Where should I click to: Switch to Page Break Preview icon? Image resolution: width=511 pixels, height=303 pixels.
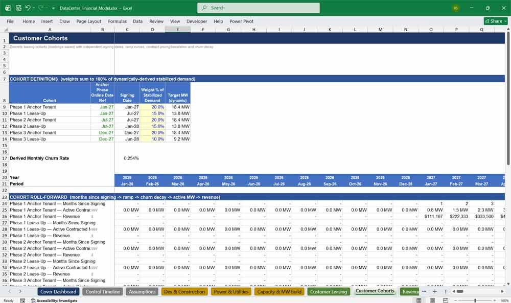tap(446, 300)
